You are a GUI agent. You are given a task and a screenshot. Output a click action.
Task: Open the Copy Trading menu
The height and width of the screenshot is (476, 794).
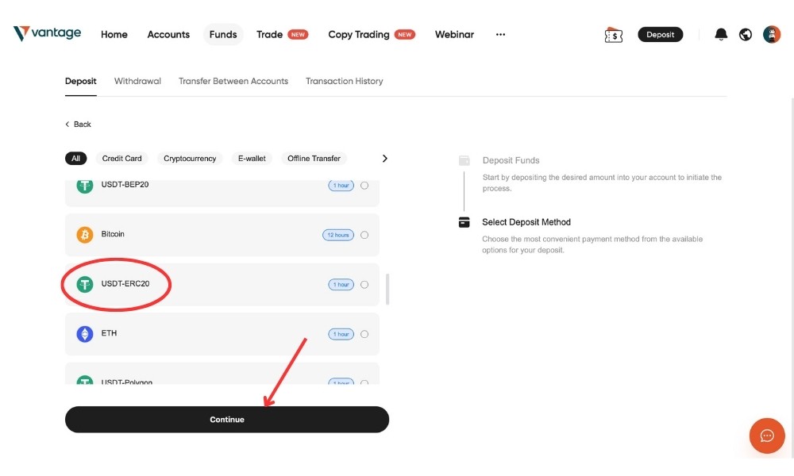[359, 34]
